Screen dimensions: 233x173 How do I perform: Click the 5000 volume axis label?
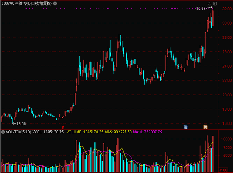tap(227, 156)
